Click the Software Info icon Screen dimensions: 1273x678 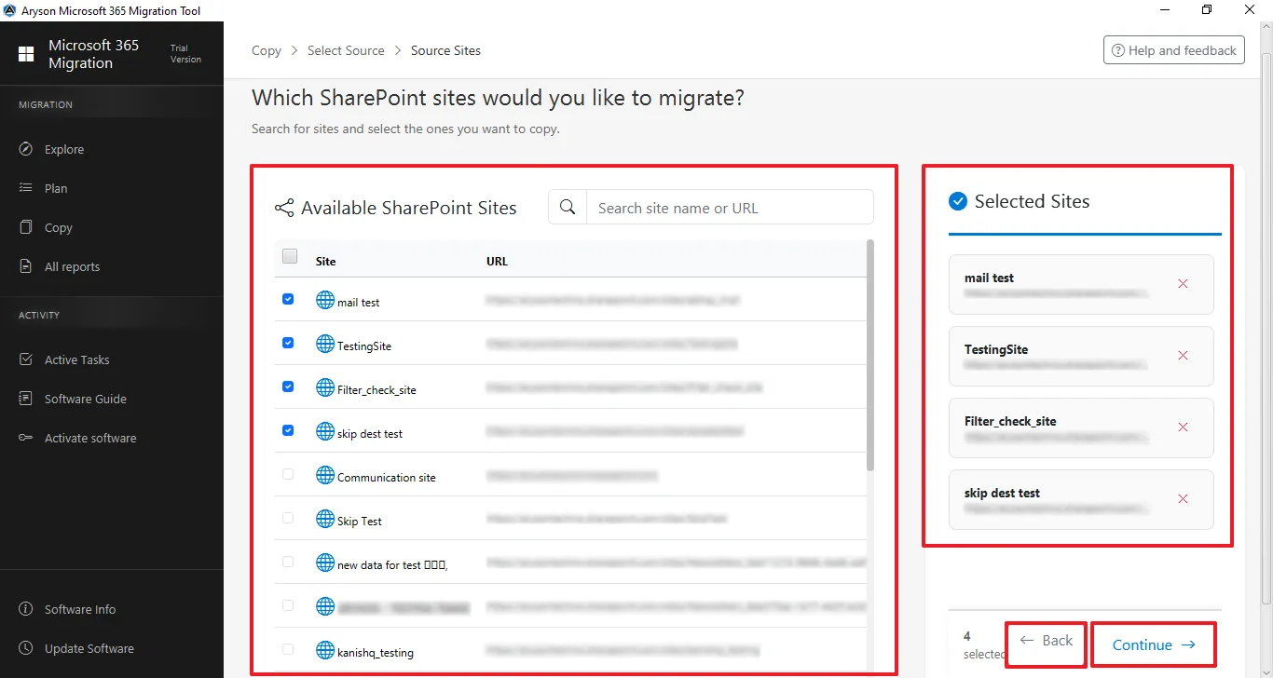pyautogui.click(x=26, y=609)
